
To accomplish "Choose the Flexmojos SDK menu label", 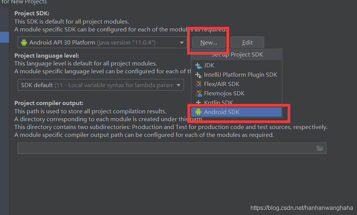I will (224, 93).
